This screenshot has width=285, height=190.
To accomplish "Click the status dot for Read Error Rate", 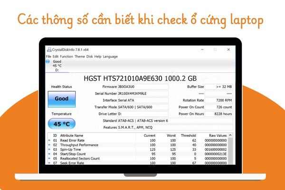I will 49,141.
